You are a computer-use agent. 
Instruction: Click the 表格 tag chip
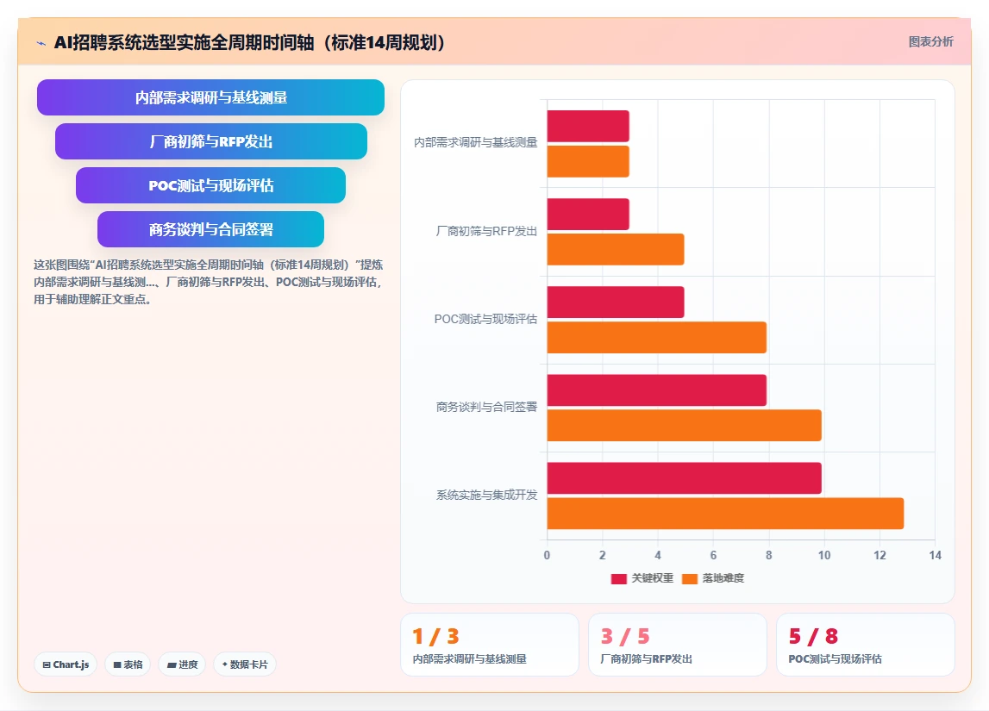(128, 664)
